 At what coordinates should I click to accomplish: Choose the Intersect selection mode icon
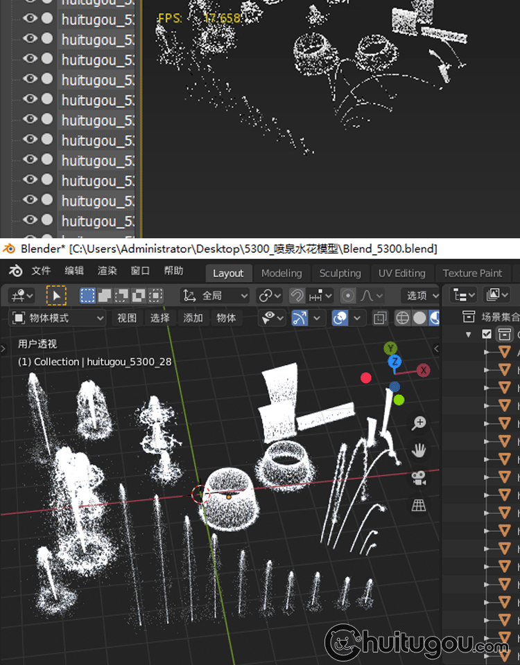click(x=155, y=296)
